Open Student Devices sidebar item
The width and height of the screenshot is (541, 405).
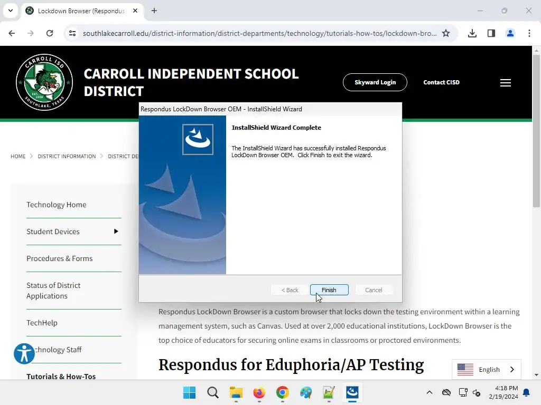(53, 232)
